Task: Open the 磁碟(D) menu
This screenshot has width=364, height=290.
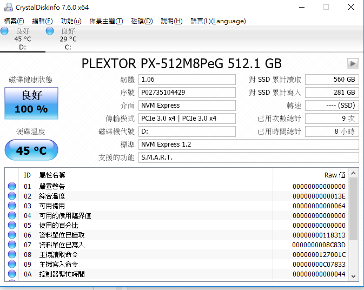Action: pos(142,21)
